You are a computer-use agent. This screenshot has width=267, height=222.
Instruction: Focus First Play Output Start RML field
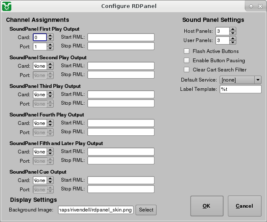point(120,37)
